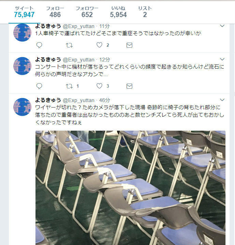Like the tweet with 3 likes
Screen dimensions: 235x245
tap(99, 86)
